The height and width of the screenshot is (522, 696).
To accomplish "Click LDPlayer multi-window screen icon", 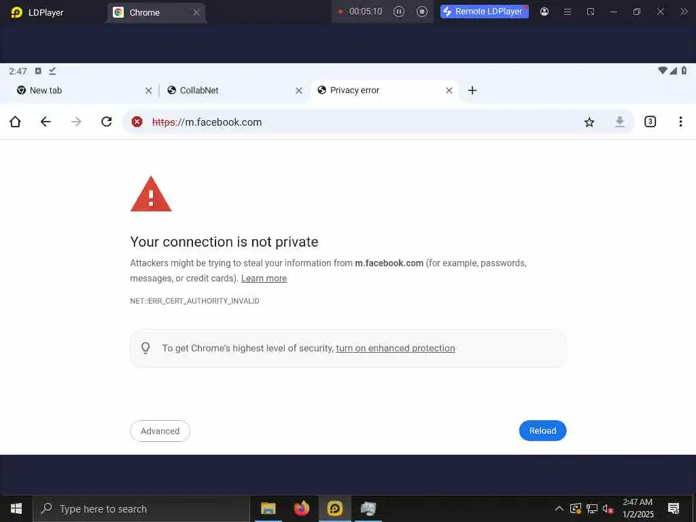I will tap(591, 12).
